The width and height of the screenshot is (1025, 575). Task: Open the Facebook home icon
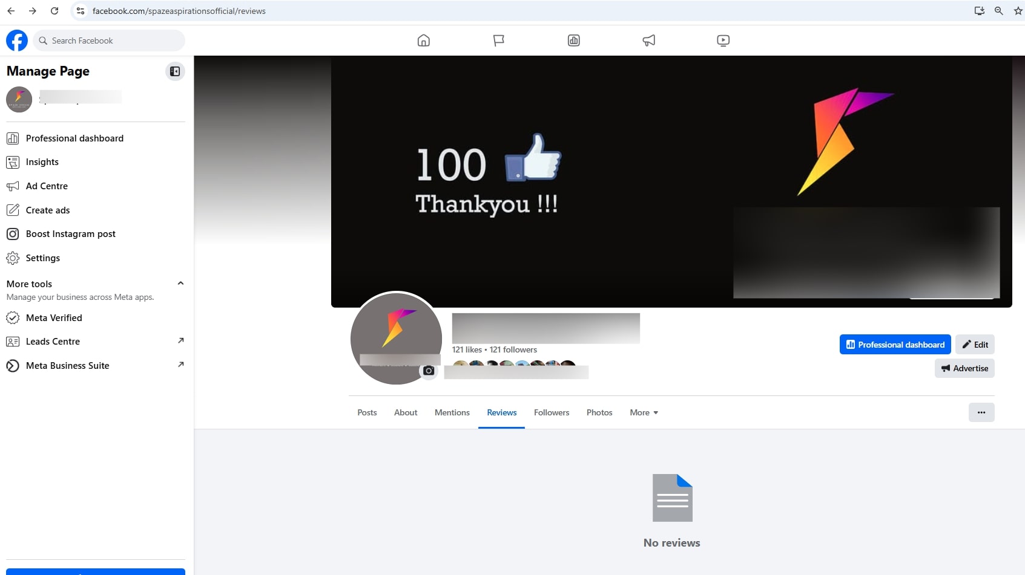click(x=423, y=40)
